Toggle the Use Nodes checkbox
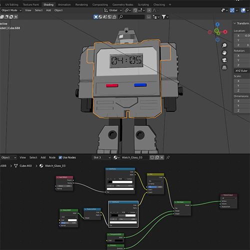250x250 pixels. pos(60,157)
